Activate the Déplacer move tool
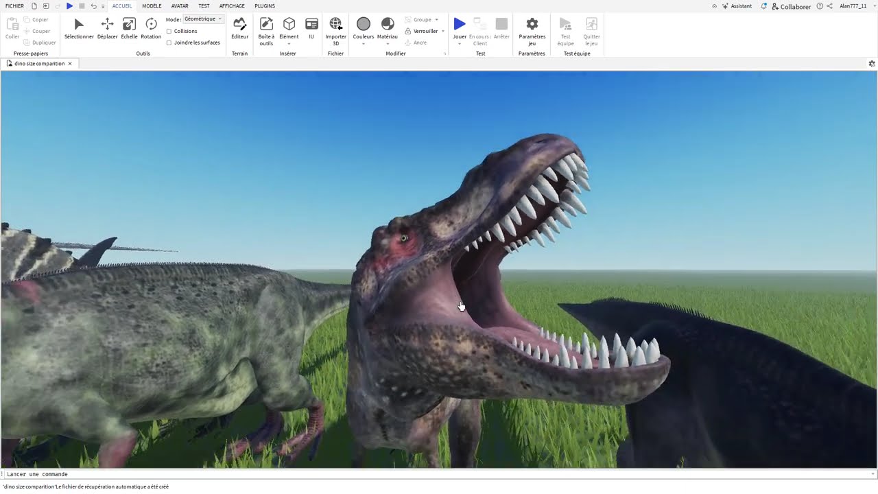The width and height of the screenshot is (878, 494). click(107, 28)
